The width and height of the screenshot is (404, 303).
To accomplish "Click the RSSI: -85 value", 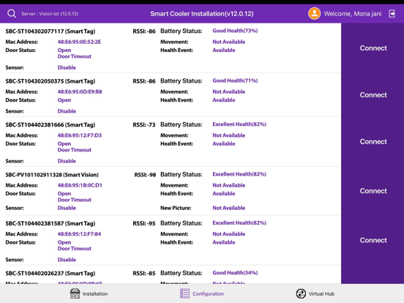I will [144, 273].
